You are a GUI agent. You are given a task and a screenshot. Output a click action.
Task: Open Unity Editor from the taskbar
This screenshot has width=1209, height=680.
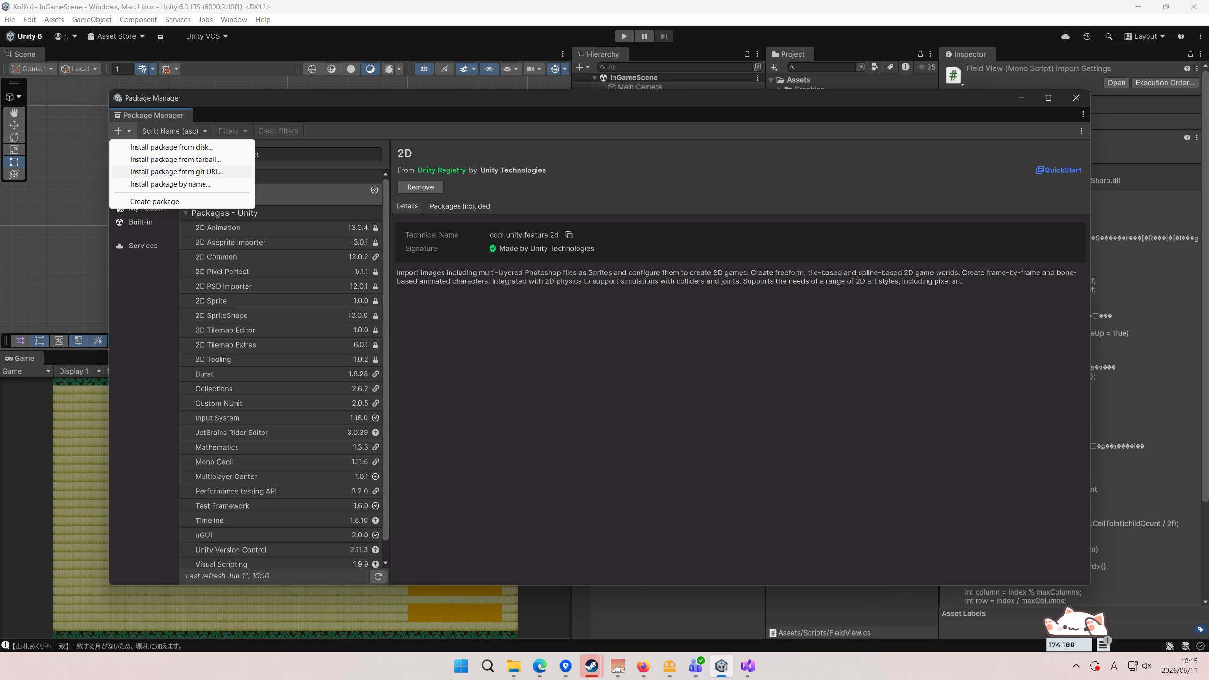point(721,666)
